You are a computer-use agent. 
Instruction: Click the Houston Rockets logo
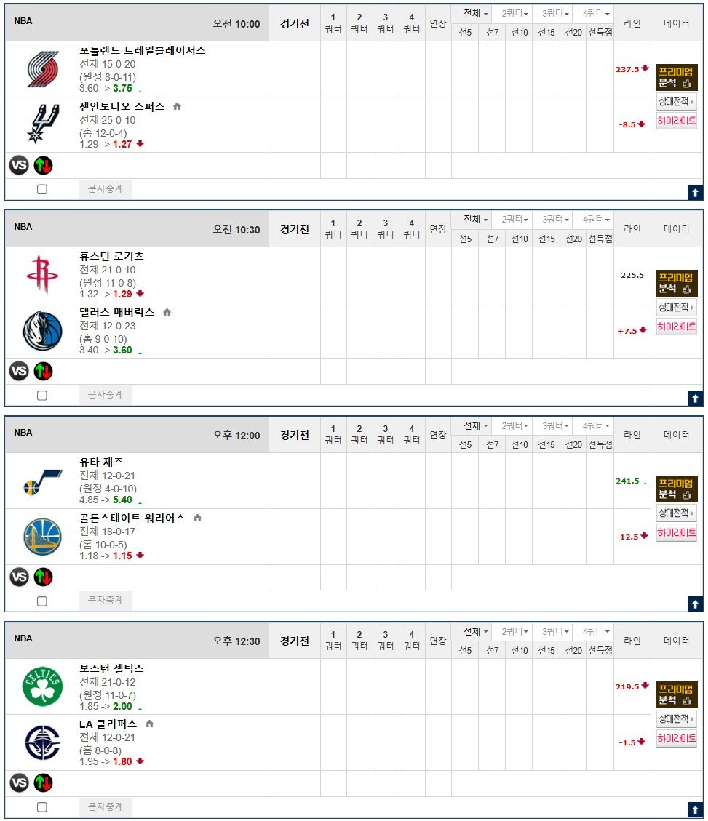[x=42, y=275]
